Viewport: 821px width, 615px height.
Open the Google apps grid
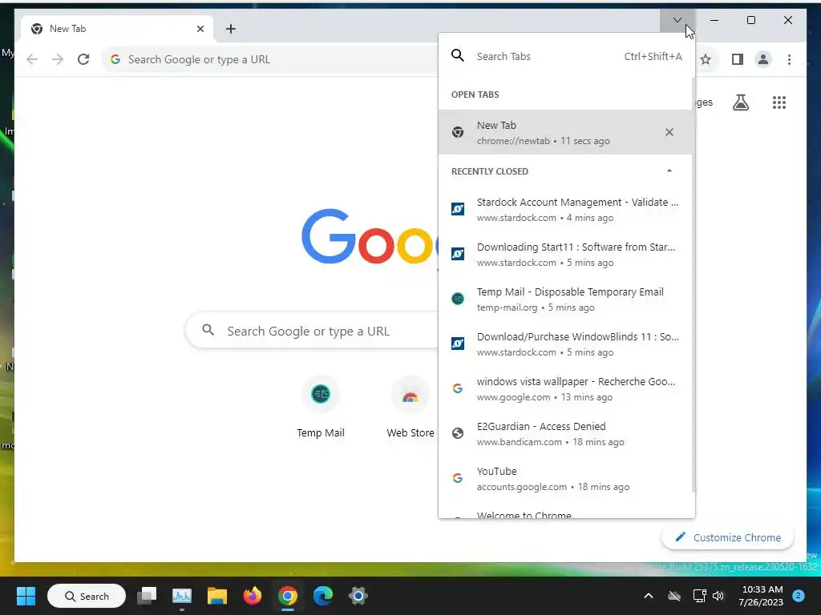tap(779, 102)
